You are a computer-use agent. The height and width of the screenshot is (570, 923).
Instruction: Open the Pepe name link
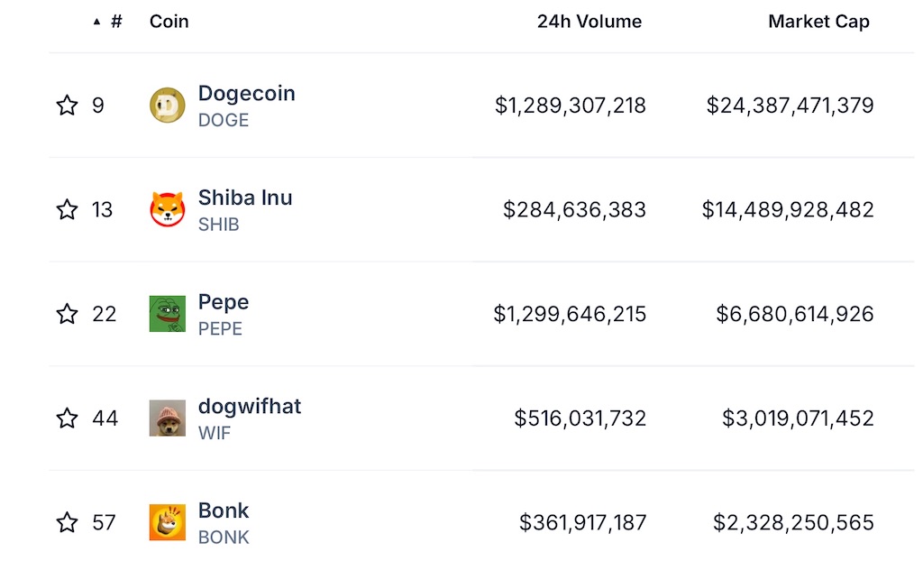tap(224, 302)
